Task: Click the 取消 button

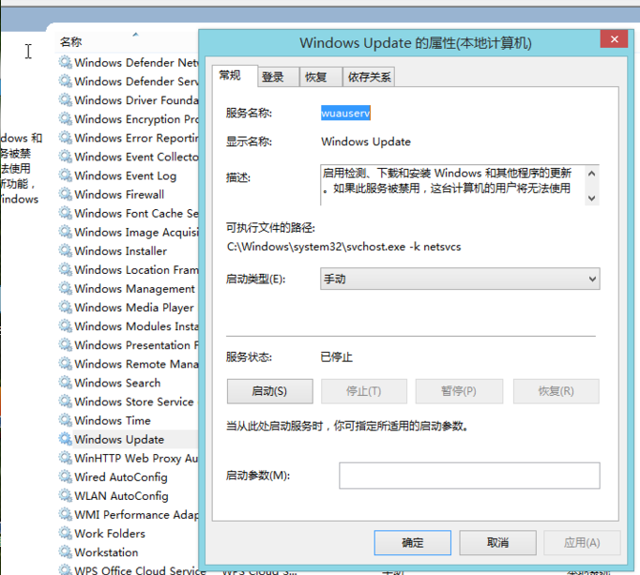Action: (498, 542)
